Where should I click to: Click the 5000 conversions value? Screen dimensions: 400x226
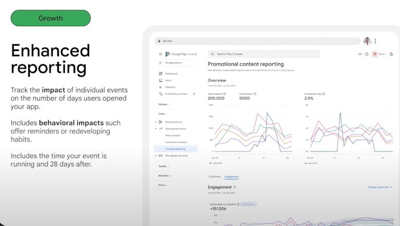[x=245, y=98]
